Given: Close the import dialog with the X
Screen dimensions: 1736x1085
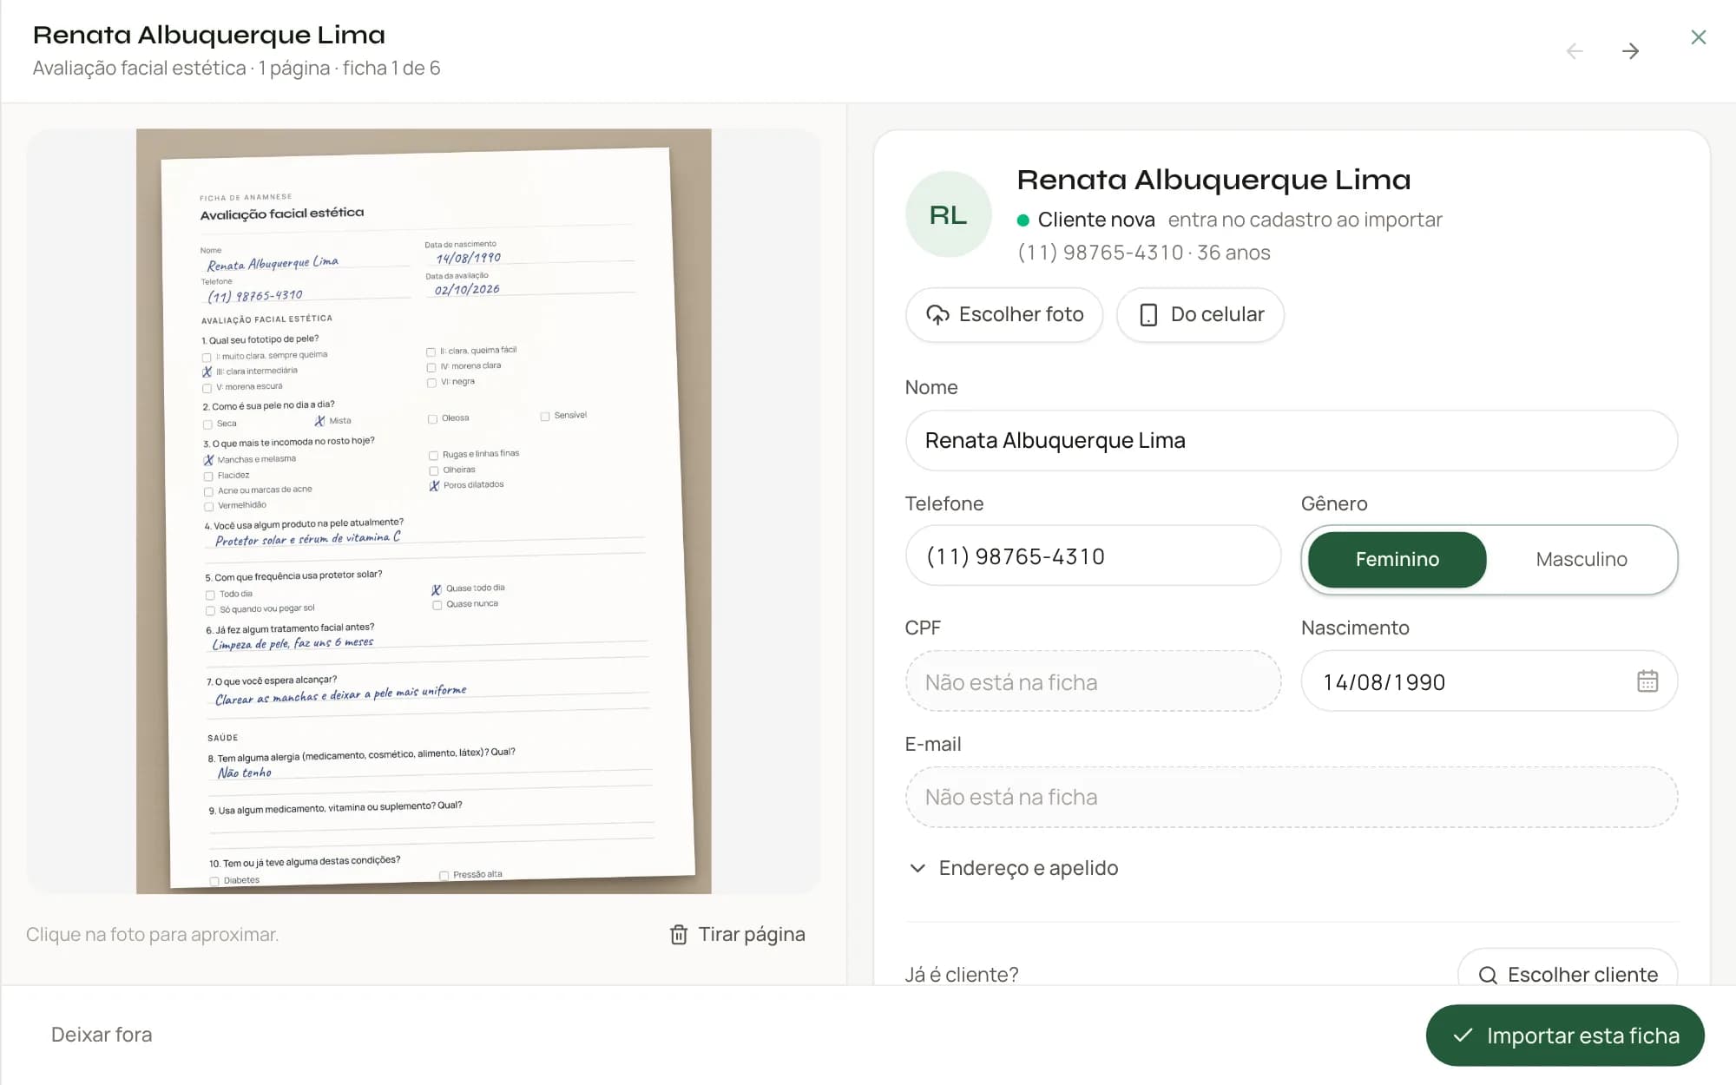Looking at the screenshot, I should pos(1699,37).
